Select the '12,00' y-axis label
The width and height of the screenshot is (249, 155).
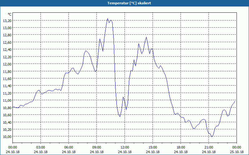click(x=7, y=64)
